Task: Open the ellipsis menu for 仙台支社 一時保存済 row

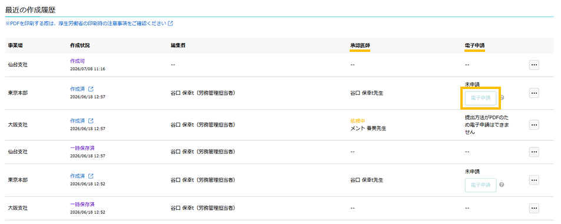Action: [534, 152]
